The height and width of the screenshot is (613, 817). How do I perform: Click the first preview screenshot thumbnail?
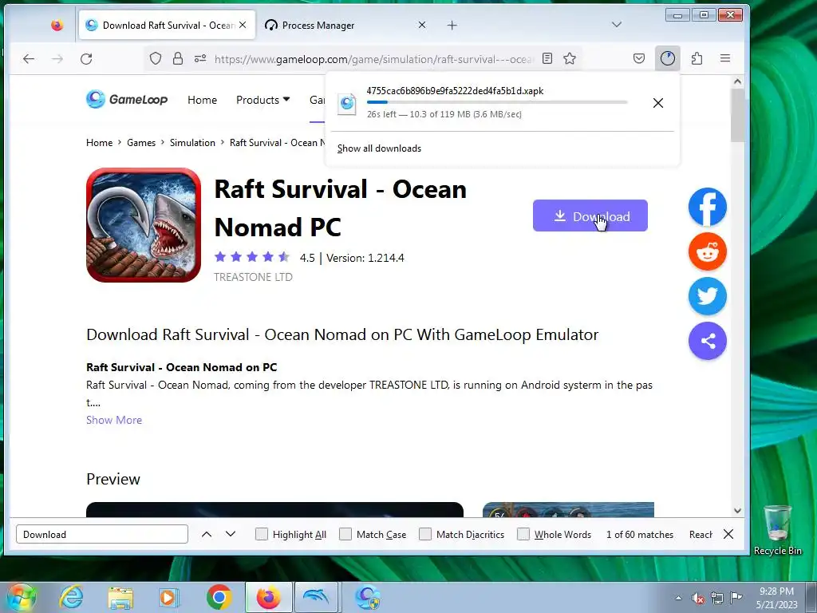pyautogui.click(x=274, y=509)
